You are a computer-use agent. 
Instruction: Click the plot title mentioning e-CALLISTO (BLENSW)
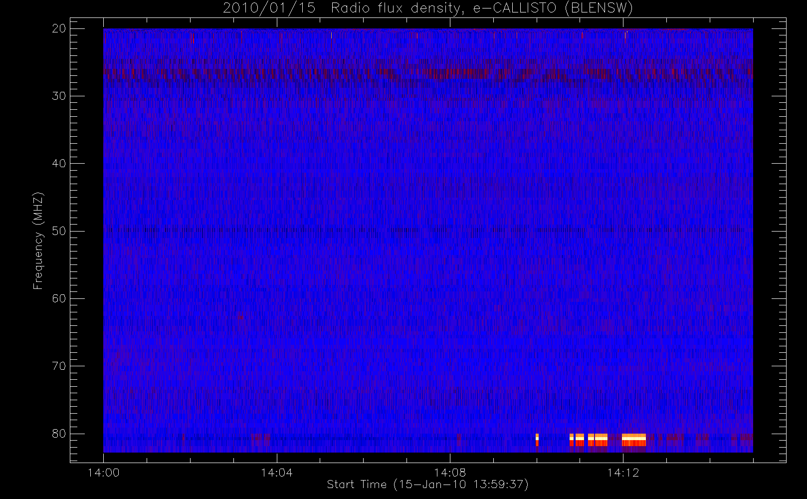click(x=428, y=8)
